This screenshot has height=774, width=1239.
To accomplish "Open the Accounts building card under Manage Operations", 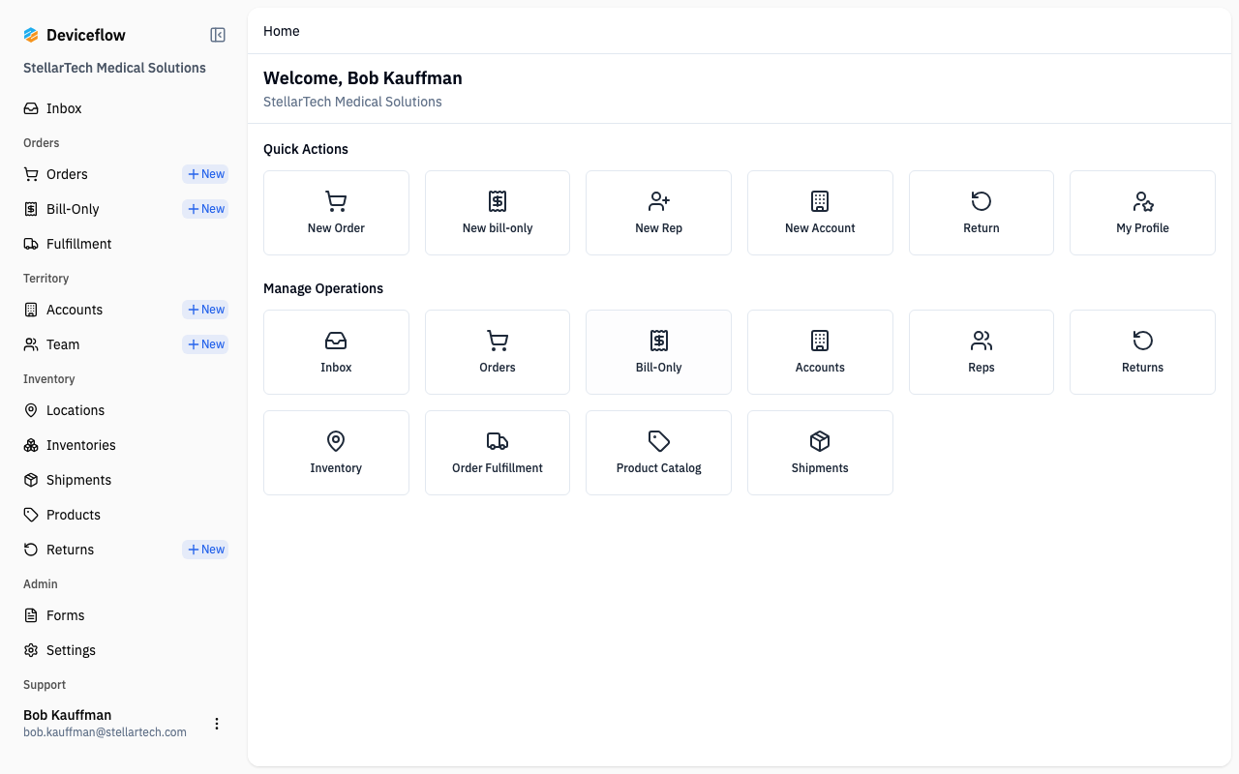I will [820, 352].
